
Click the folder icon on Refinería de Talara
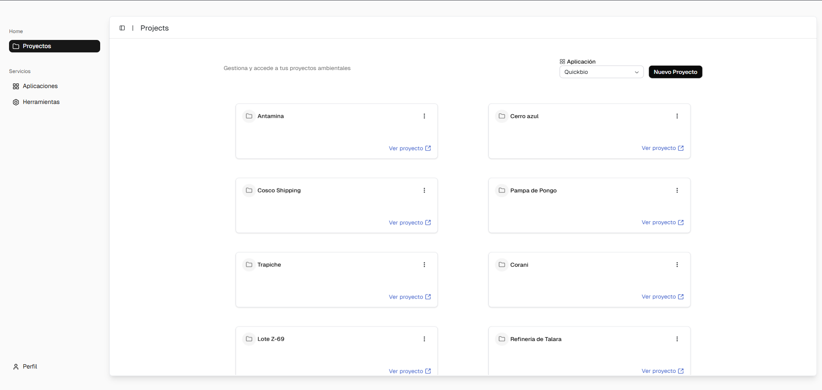(502, 339)
